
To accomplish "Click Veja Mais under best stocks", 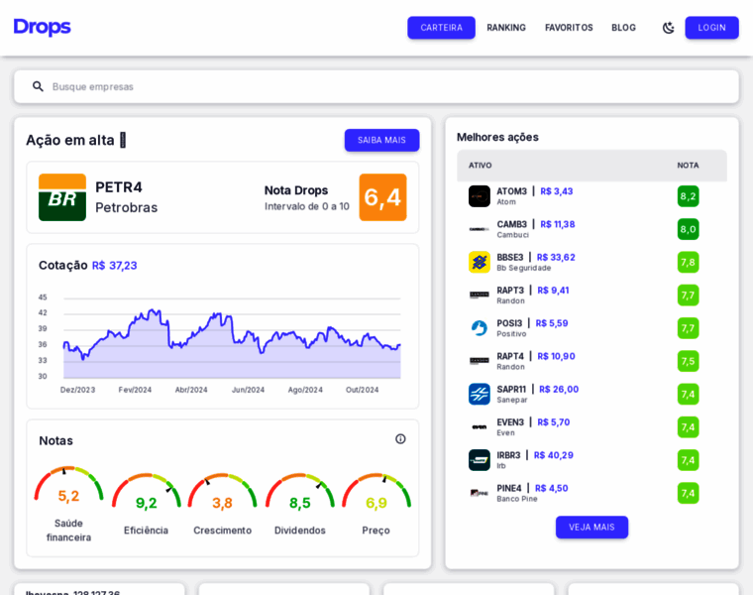I will [x=592, y=527].
